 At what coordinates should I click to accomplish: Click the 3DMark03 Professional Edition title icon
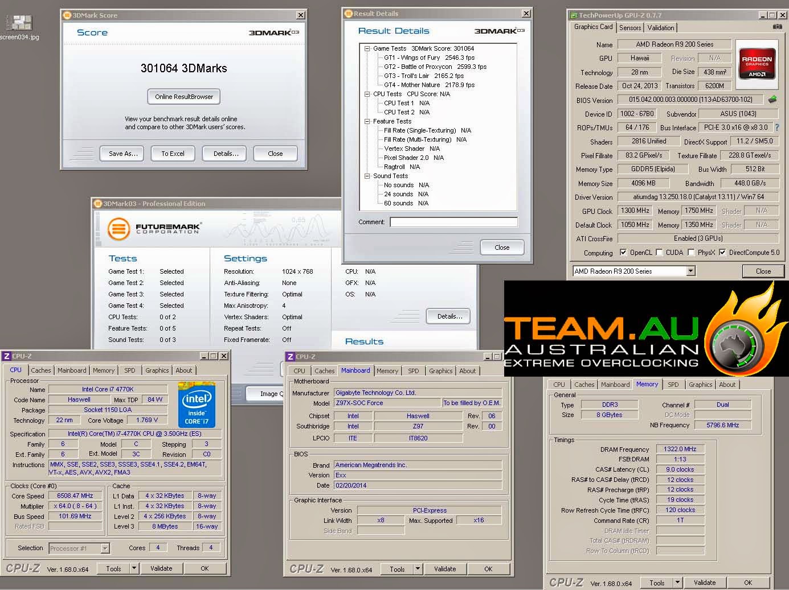98,204
